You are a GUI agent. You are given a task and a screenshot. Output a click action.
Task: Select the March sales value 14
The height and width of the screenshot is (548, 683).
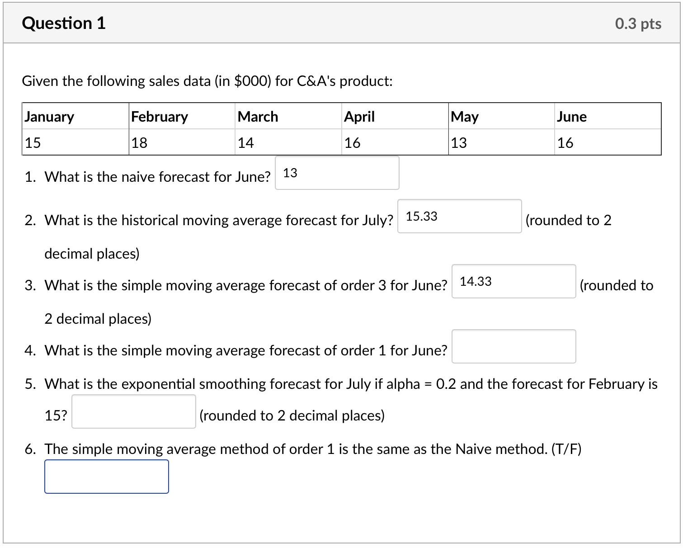tap(246, 143)
